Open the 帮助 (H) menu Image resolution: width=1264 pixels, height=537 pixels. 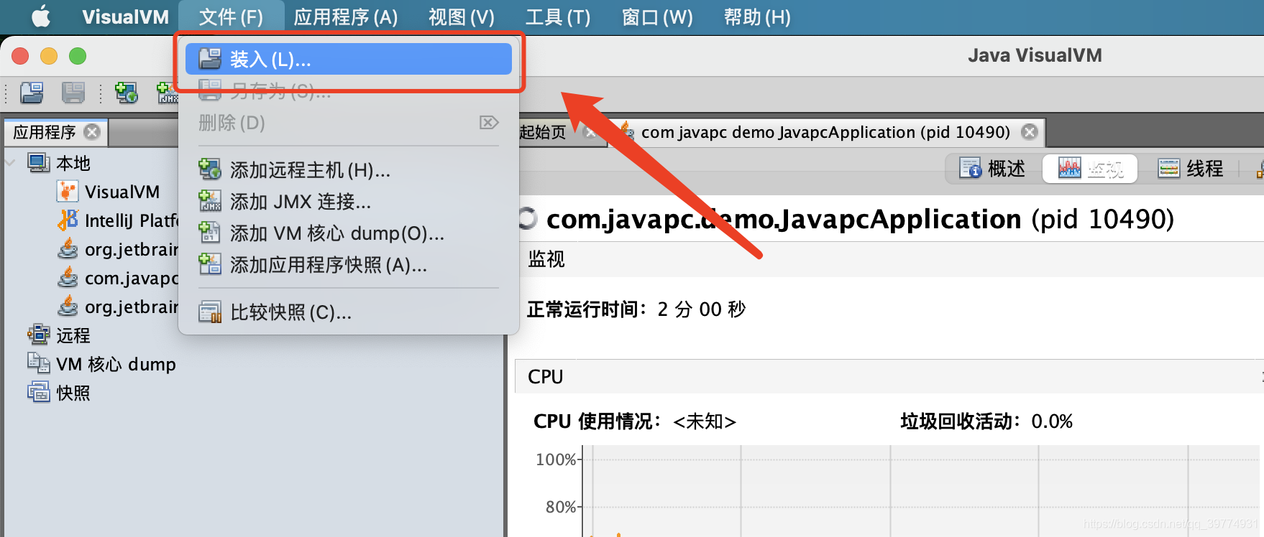pyautogui.click(x=757, y=17)
